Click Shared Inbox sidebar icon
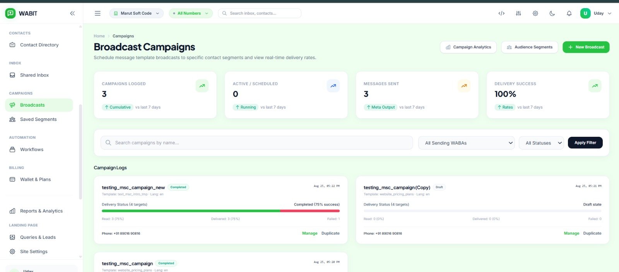 [x=12, y=75]
